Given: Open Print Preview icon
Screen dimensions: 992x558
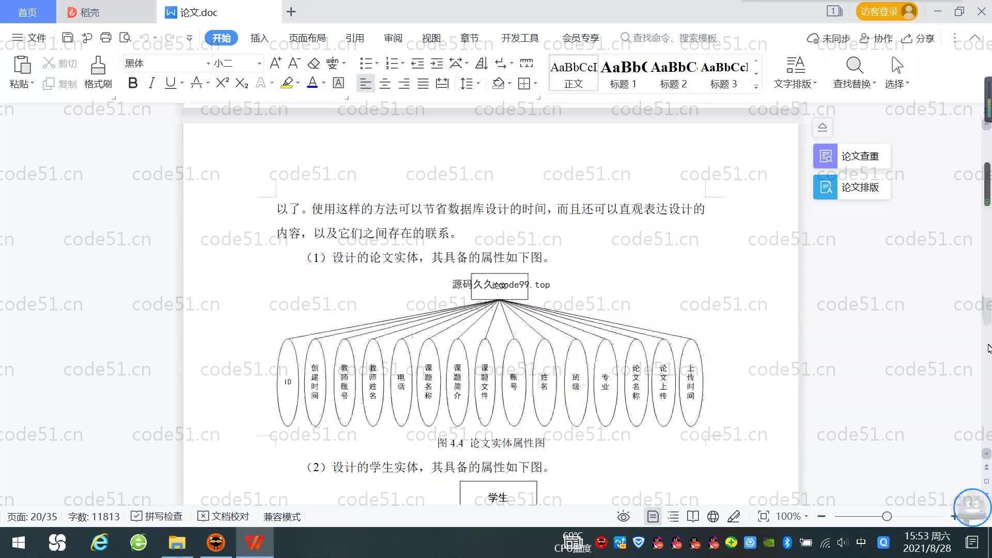Looking at the screenshot, I should pos(125,38).
